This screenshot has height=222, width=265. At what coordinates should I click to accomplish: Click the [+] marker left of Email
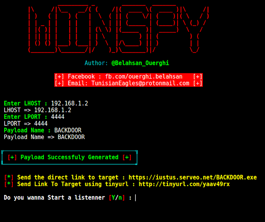[x=59, y=83]
